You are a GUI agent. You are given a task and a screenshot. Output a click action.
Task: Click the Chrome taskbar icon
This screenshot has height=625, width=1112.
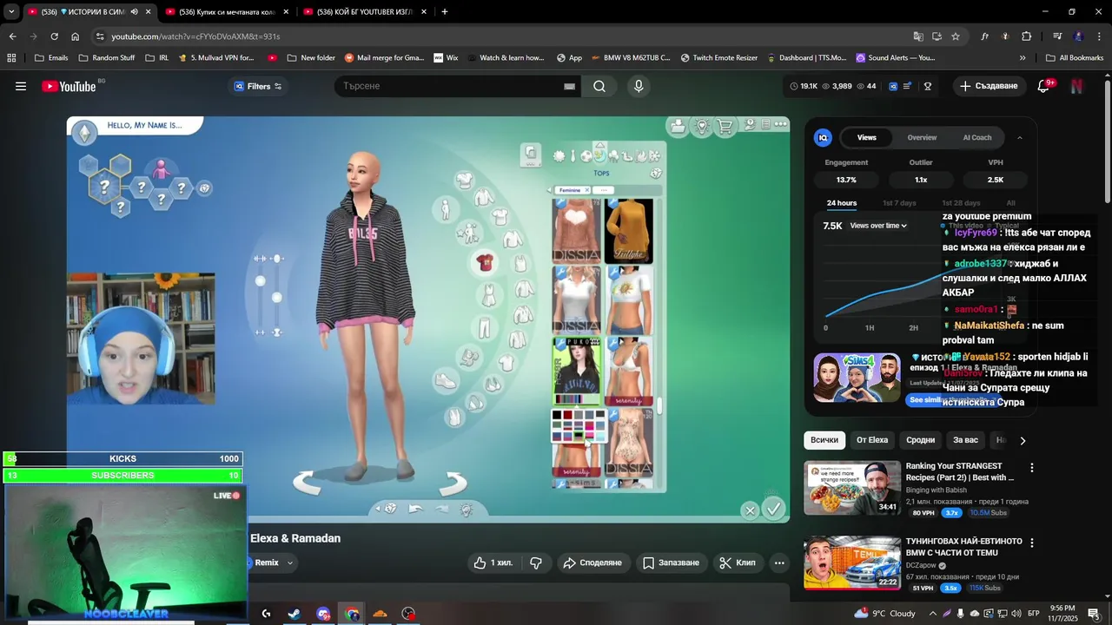352,614
